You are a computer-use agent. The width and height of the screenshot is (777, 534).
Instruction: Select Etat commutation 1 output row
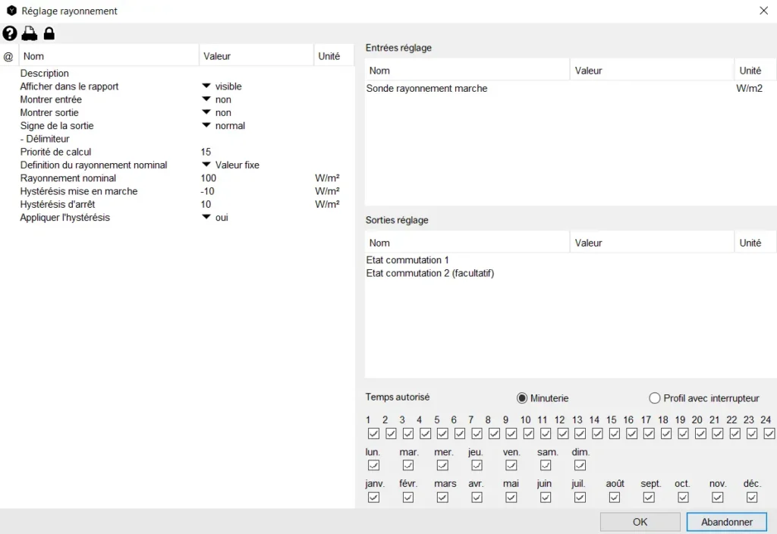407,260
